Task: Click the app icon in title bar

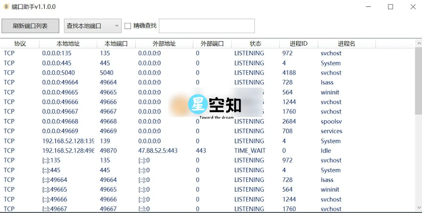Action: click(x=6, y=6)
